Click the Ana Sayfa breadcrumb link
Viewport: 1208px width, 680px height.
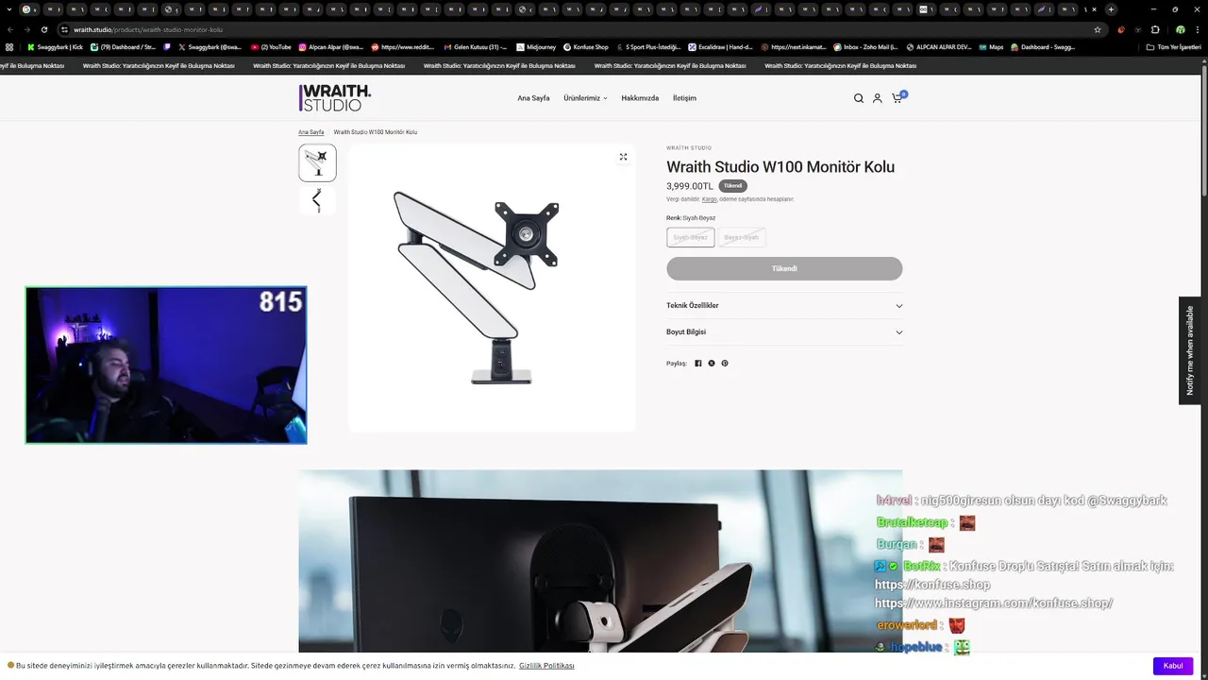[311, 132]
